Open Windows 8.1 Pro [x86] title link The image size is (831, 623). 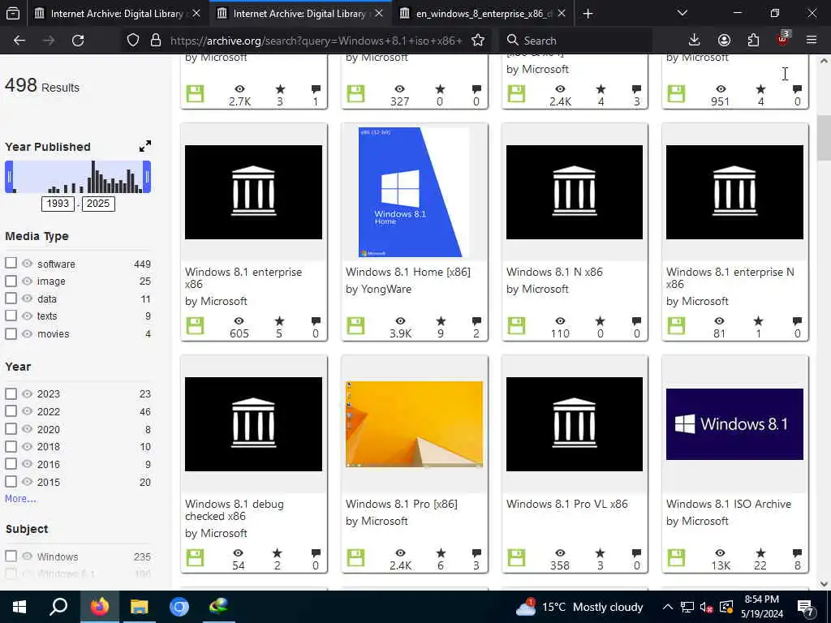click(402, 504)
